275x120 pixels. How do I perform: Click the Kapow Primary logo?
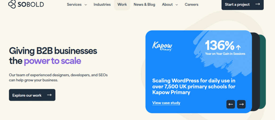162,46
